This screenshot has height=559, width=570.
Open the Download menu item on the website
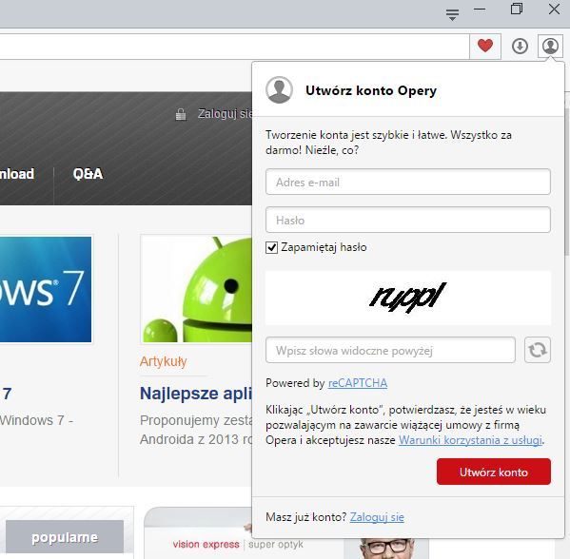click(x=17, y=174)
